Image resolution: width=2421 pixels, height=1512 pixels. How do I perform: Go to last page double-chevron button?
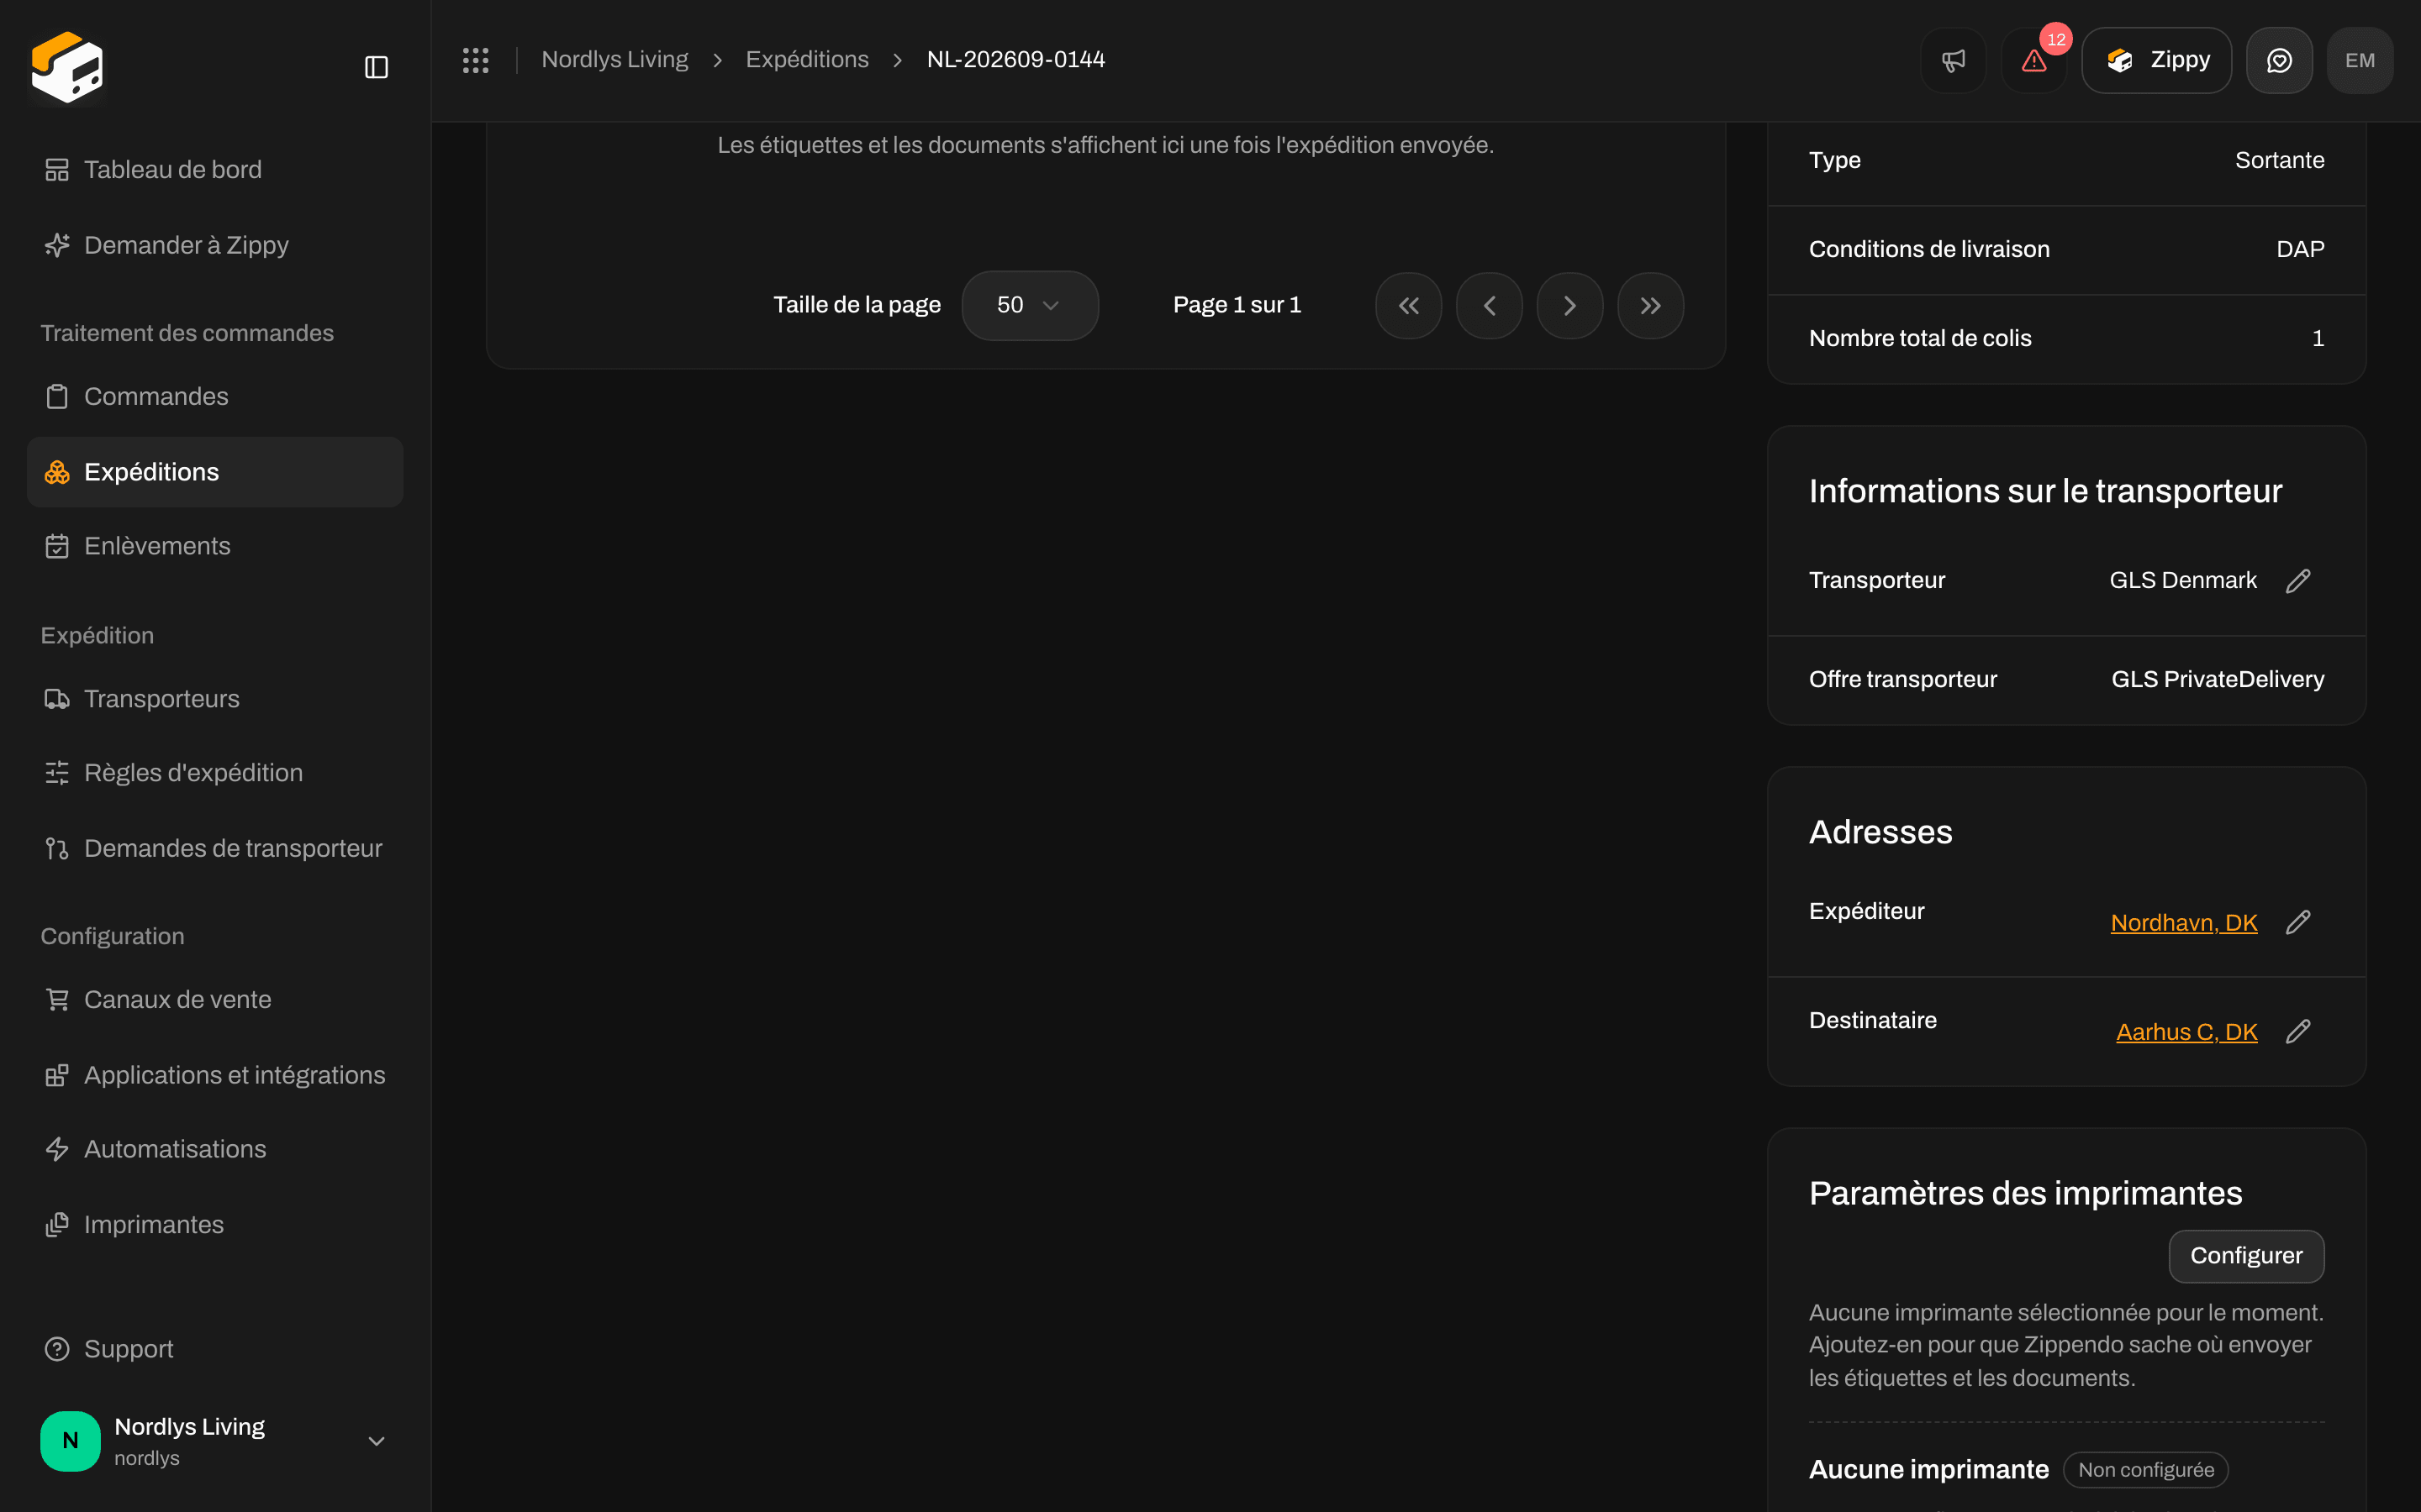(1651, 305)
